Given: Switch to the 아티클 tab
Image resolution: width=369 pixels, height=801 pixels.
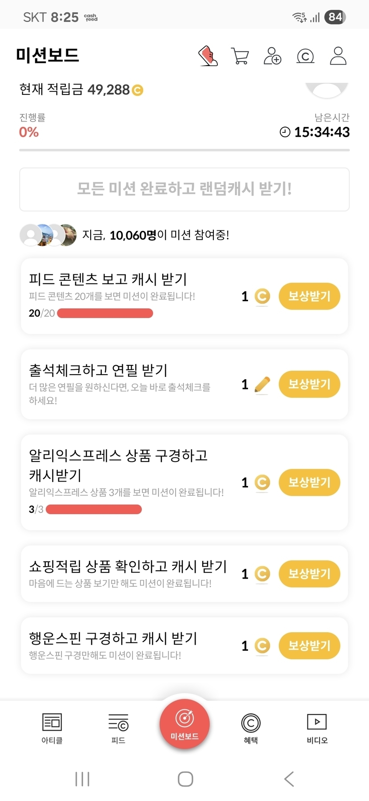Looking at the screenshot, I should tap(52, 728).
